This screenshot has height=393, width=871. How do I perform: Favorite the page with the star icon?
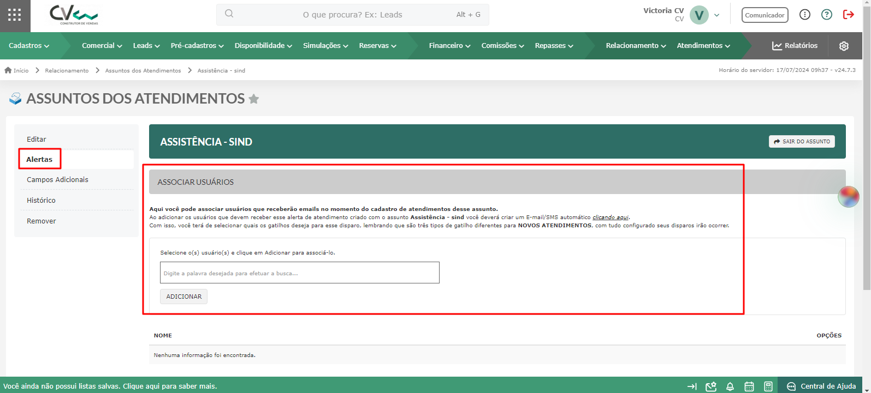pos(253,99)
